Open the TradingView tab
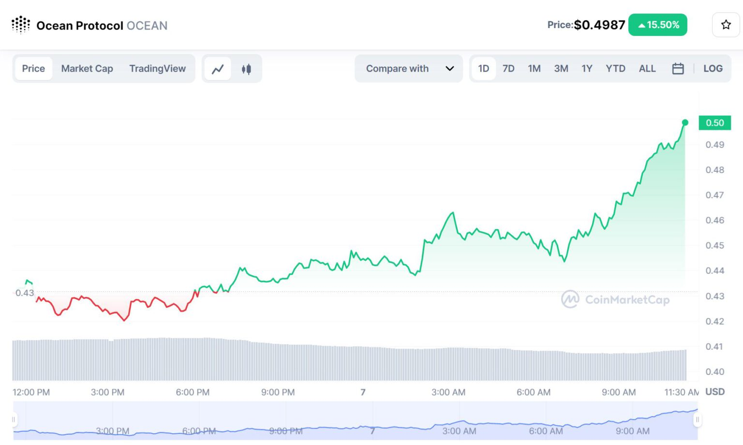This screenshot has width=743, height=445. coord(157,69)
